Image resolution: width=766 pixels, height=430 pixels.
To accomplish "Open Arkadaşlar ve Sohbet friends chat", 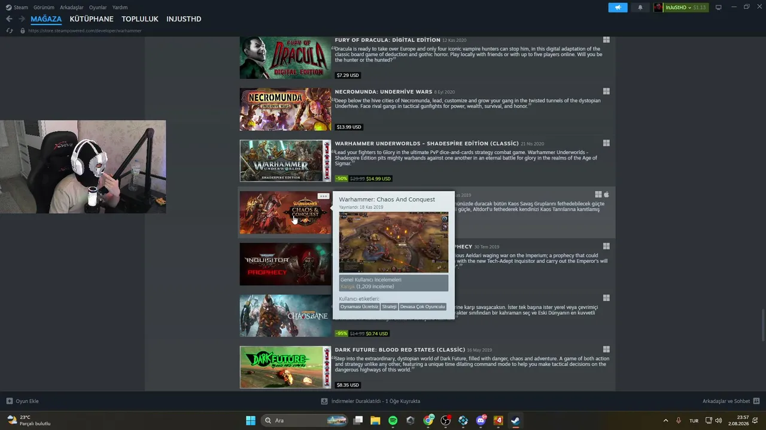I will [731, 401].
